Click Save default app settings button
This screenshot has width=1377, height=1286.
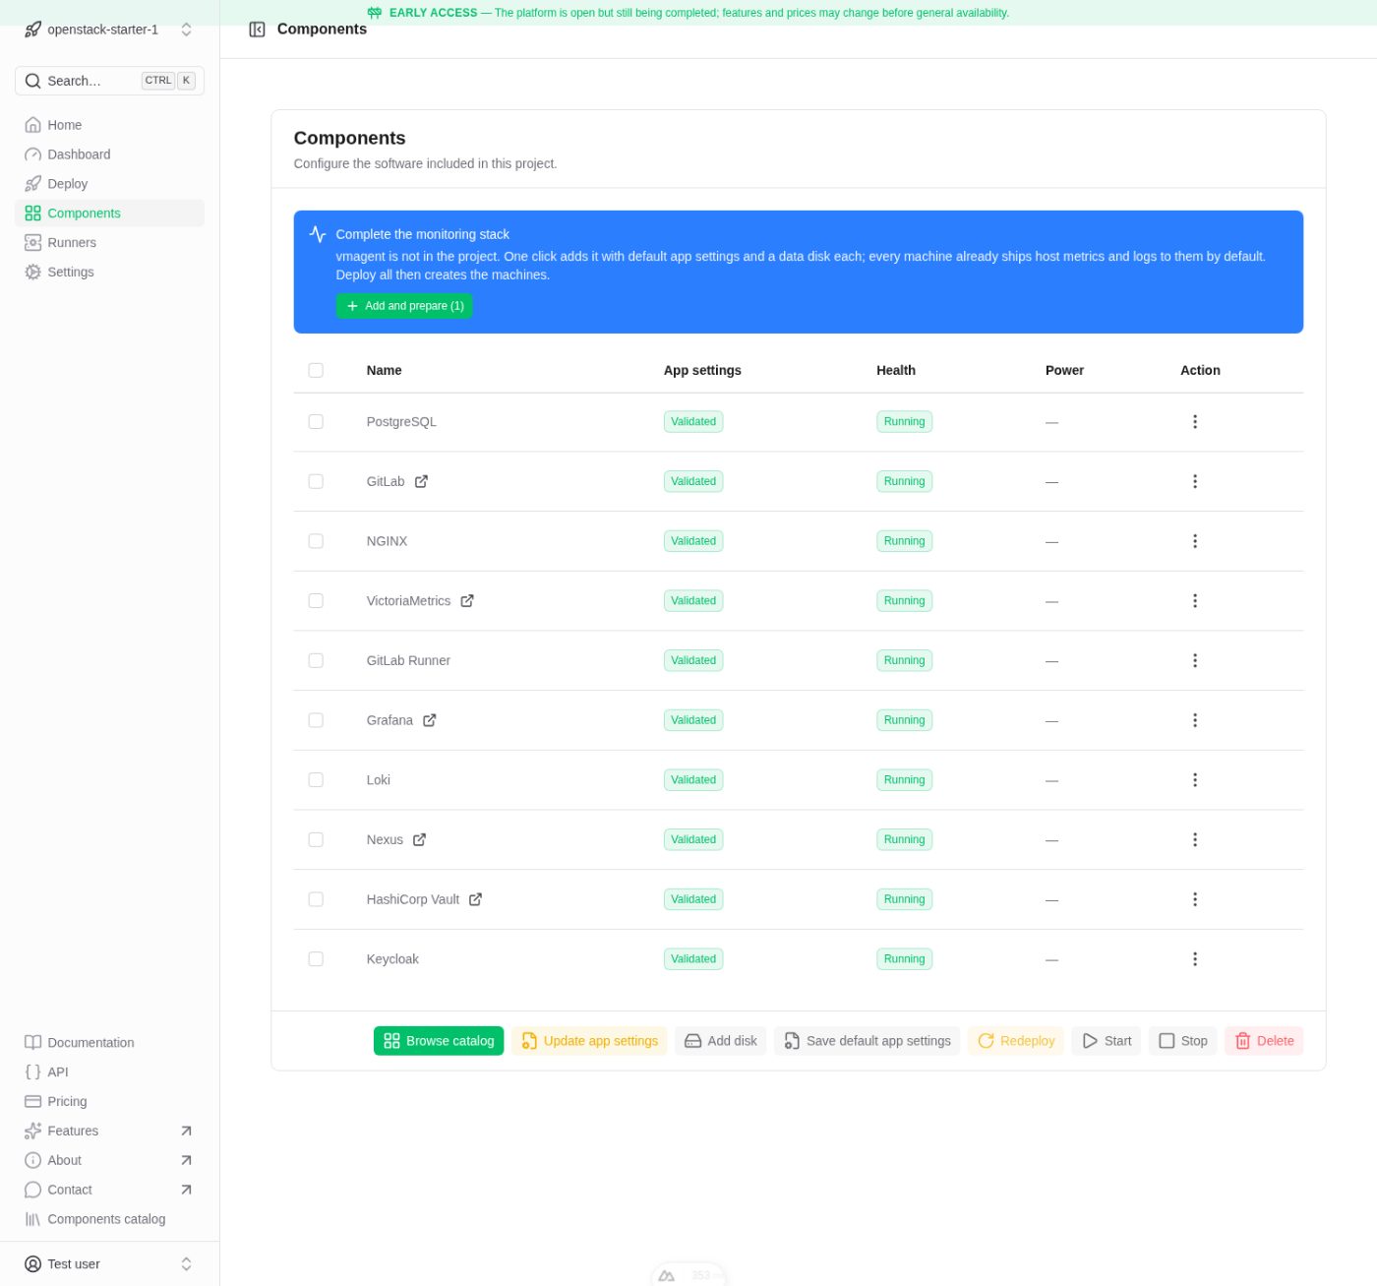click(868, 1041)
